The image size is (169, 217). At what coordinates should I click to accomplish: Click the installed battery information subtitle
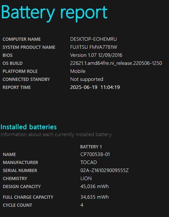[x=56, y=135]
